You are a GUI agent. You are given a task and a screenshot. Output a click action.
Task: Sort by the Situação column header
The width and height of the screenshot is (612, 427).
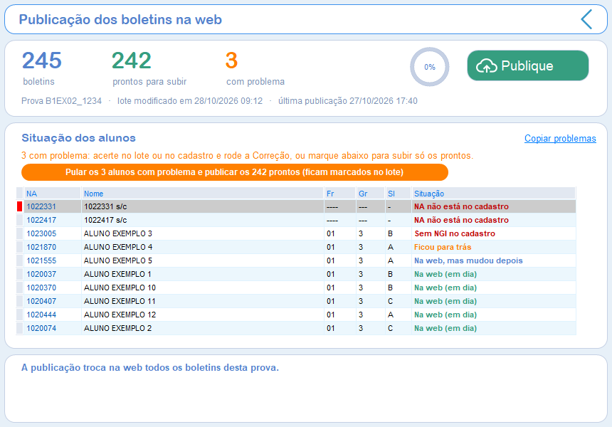pyautogui.click(x=493, y=194)
